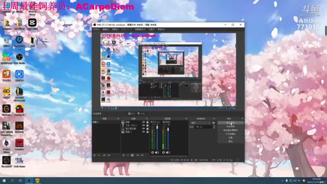Click the OBS taskbar icon

(29, 180)
